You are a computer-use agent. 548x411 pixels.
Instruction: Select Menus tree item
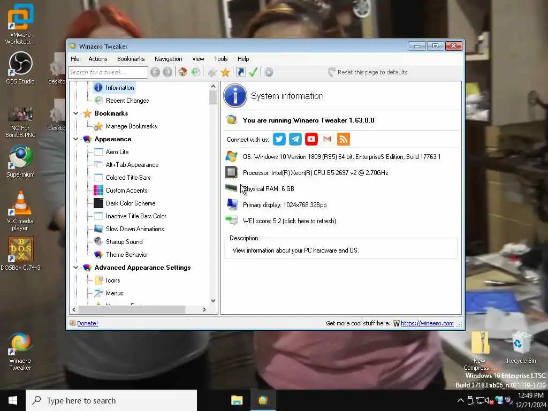click(115, 293)
